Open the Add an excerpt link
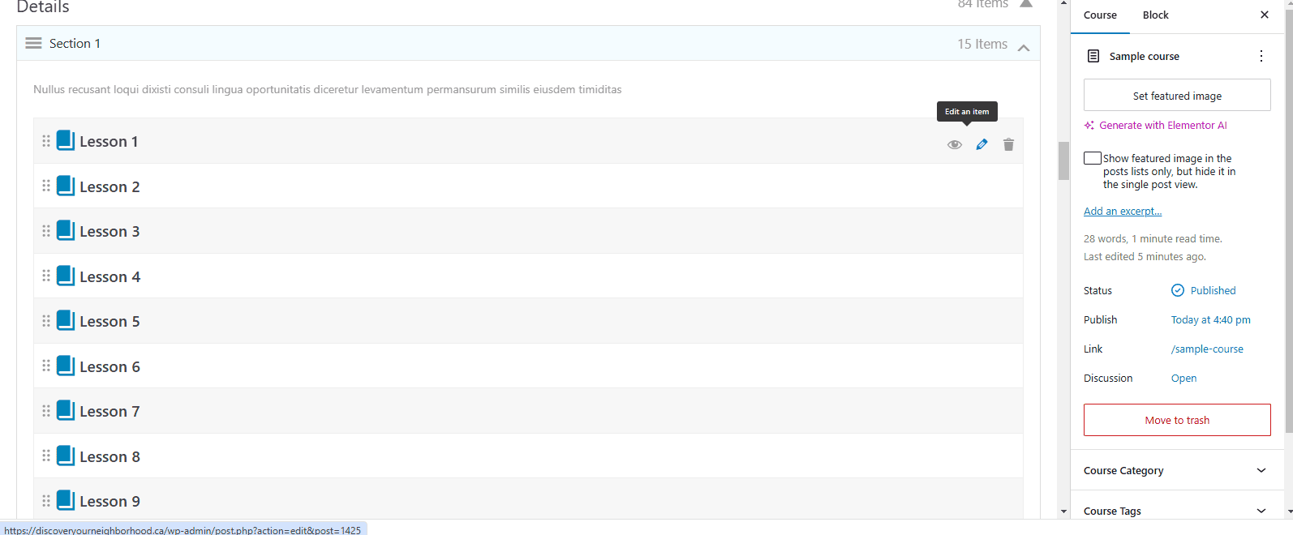 [x=1123, y=212]
